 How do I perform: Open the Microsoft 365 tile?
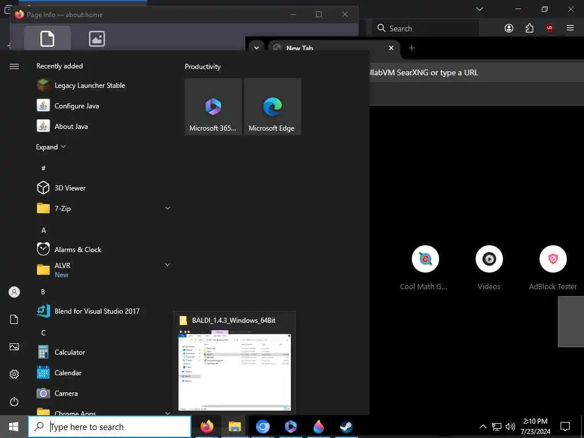213,107
